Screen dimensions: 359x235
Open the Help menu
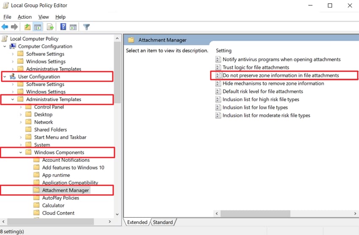pyautogui.click(x=60, y=17)
